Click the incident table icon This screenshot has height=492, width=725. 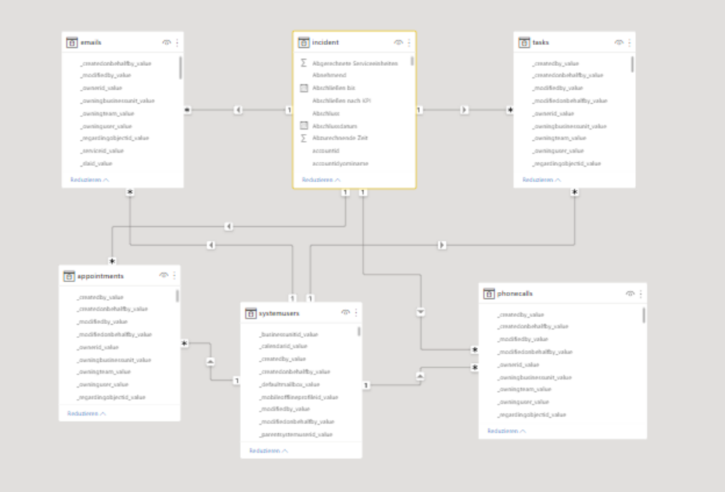click(x=304, y=43)
